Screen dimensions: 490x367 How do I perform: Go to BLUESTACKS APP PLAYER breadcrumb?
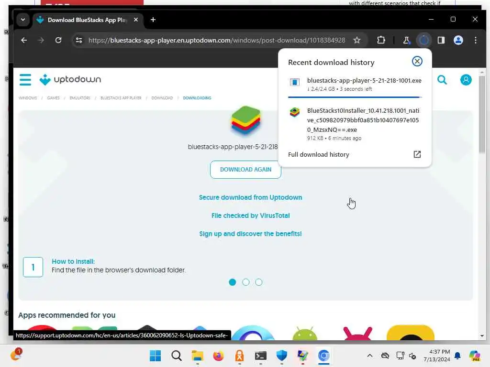click(121, 98)
